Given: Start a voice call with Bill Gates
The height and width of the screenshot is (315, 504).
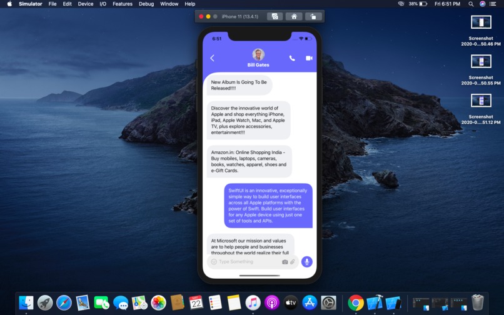Looking at the screenshot, I should (292, 58).
